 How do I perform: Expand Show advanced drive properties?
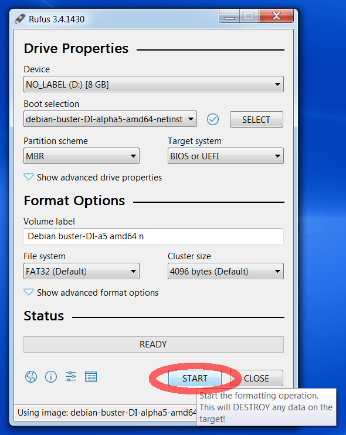[x=93, y=178]
